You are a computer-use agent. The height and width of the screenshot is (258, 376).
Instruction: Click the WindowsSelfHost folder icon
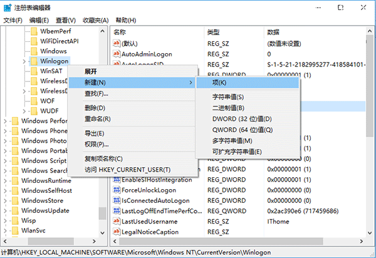pyautogui.click(x=15, y=191)
